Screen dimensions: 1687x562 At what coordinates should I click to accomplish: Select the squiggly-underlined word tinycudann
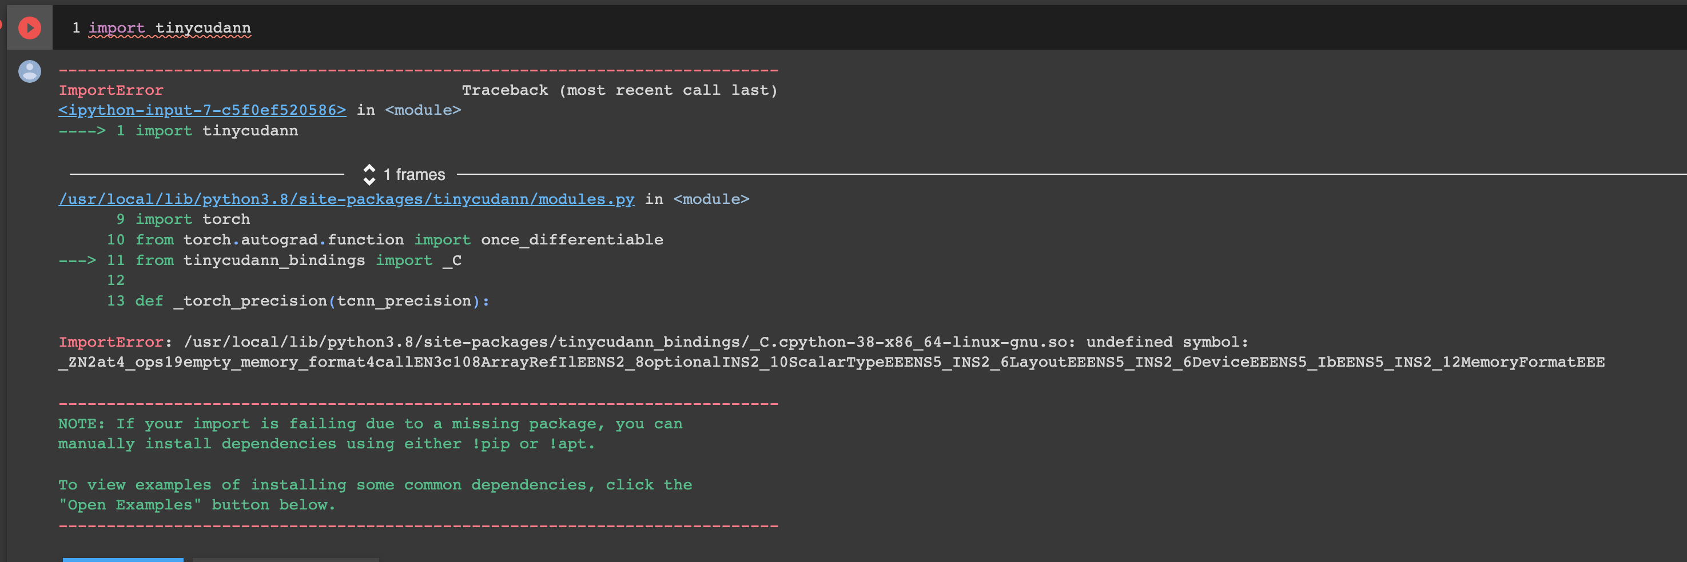203,27
